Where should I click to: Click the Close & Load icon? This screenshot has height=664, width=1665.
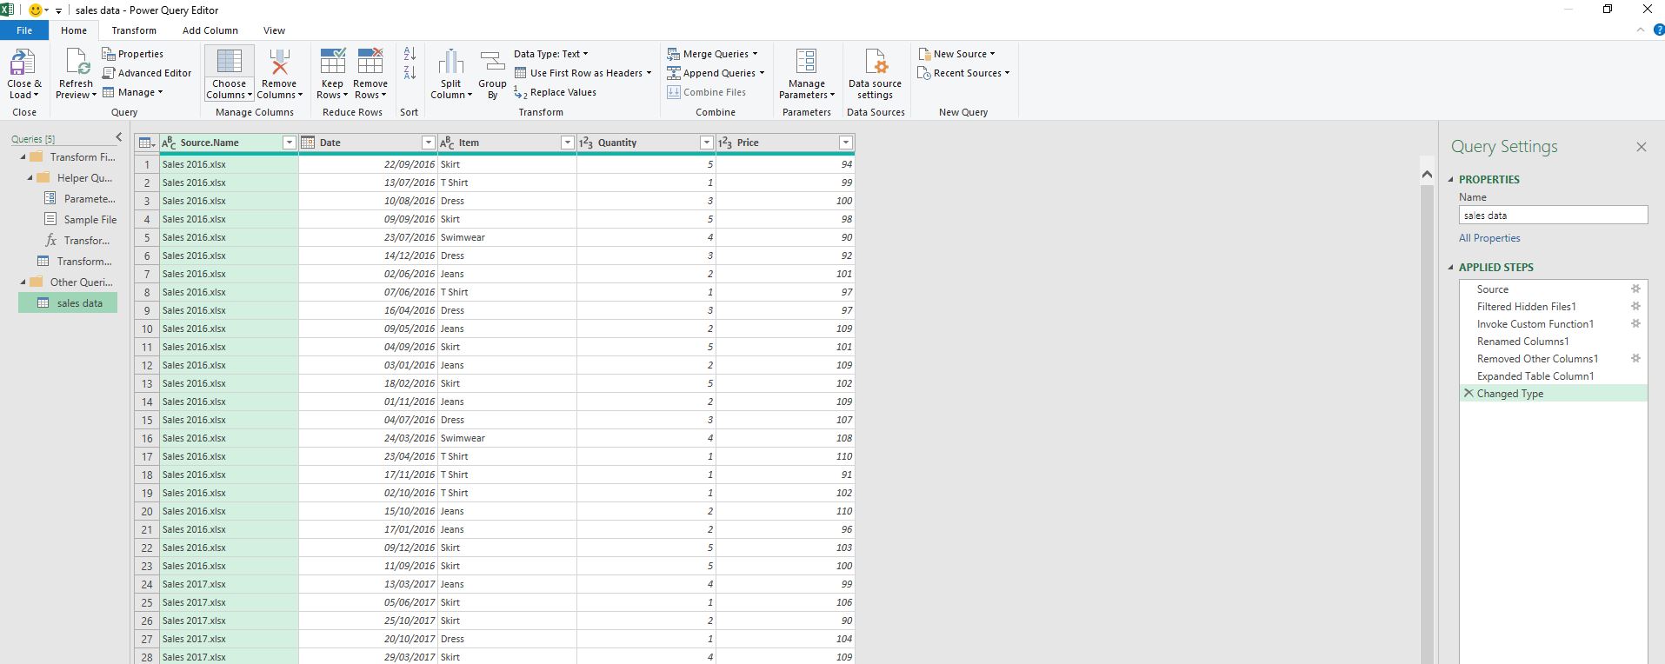[x=23, y=63]
